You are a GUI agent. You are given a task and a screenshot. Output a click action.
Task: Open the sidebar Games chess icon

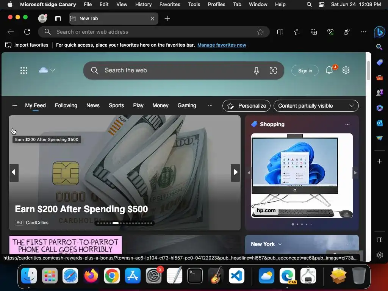[379, 93]
